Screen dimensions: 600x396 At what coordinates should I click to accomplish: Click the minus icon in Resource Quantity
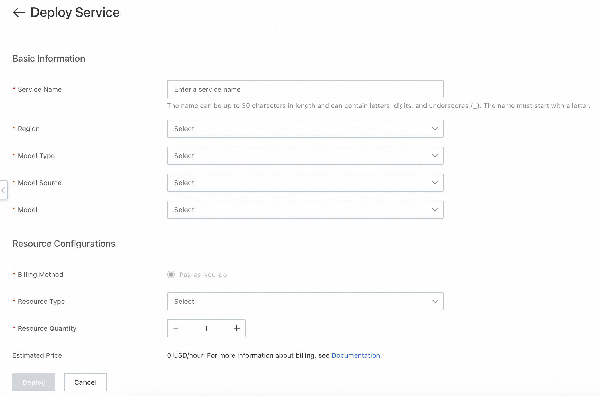pyautogui.click(x=176, y=328)
